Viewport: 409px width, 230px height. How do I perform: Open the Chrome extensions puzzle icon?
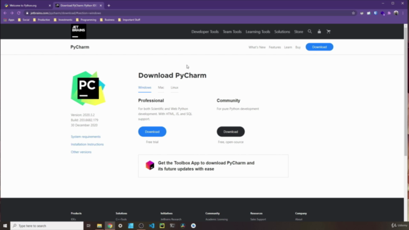point(389,13)
